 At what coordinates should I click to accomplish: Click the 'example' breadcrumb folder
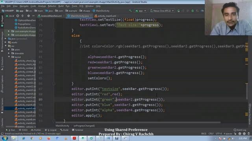71,11
